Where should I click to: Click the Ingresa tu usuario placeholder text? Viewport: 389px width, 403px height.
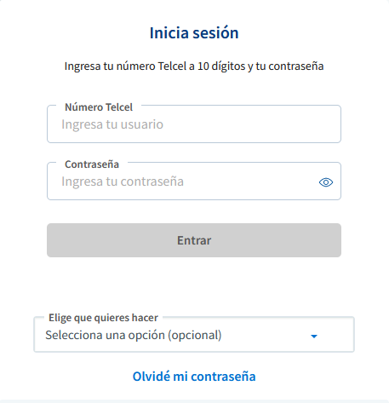point(112,124)
